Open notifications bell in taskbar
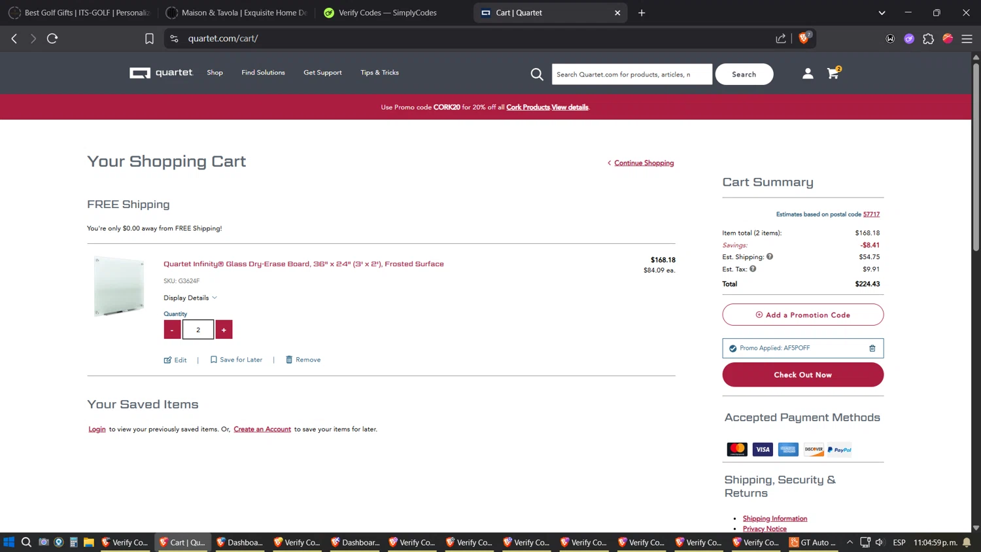The image size is (981, 552). coord(967,542)
